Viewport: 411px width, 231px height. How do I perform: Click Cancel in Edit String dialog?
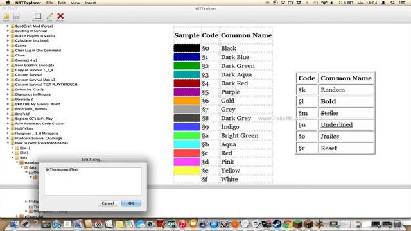(108, 203)
